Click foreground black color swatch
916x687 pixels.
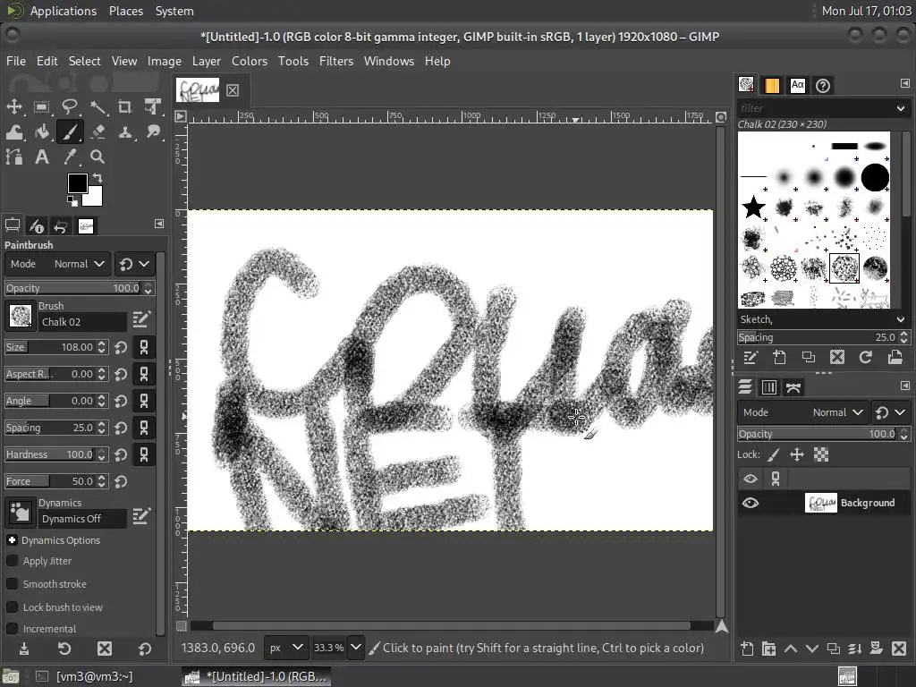tap(77, 182)
